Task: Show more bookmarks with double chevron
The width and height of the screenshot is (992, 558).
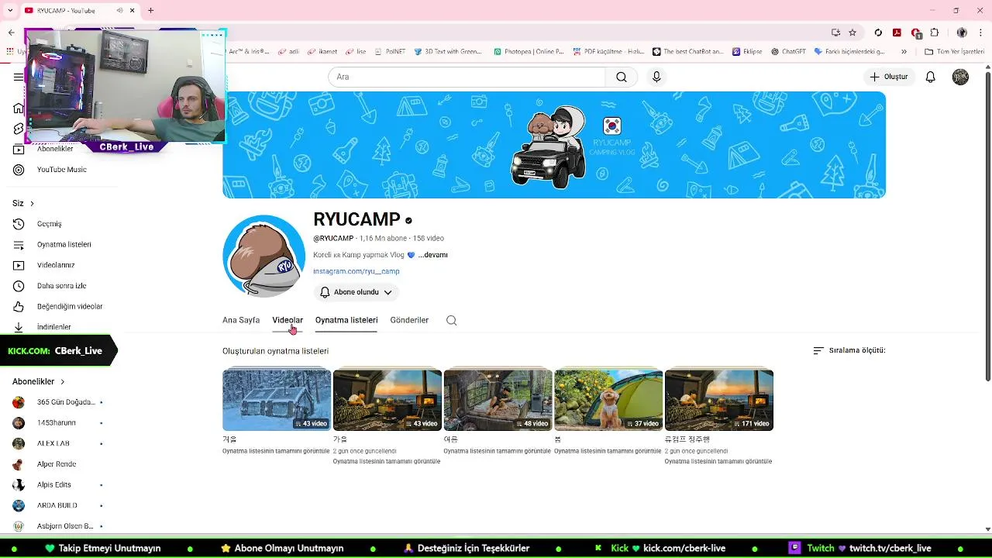Action: [904, 52]
